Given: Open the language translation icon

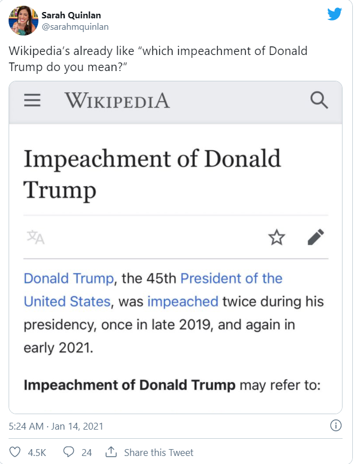Looking at the screenshot, I should (36, 237).
